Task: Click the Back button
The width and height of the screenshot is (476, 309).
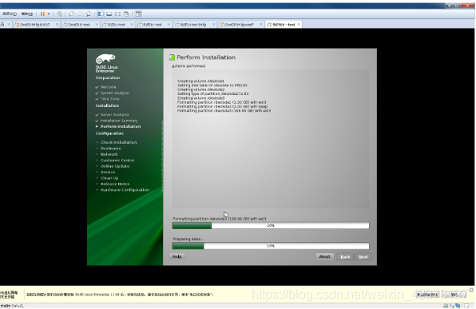Action: 345,257
